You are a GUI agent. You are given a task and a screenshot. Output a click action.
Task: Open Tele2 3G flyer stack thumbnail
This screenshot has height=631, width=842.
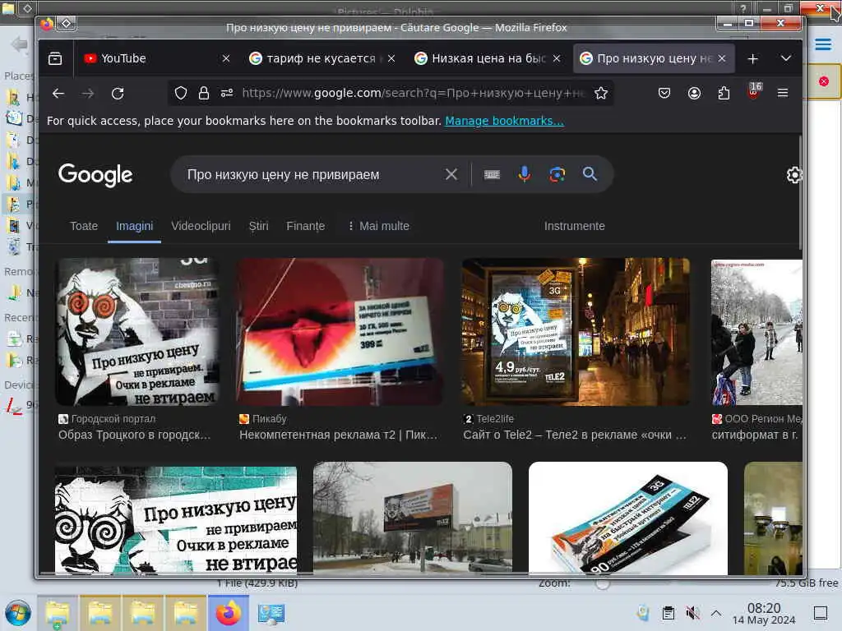point(627,518)
